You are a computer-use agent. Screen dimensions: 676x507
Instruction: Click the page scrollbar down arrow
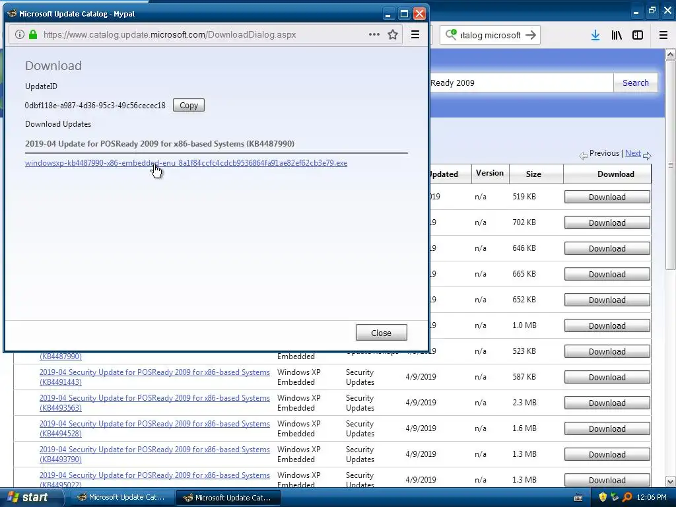click(x=671, y=481)
